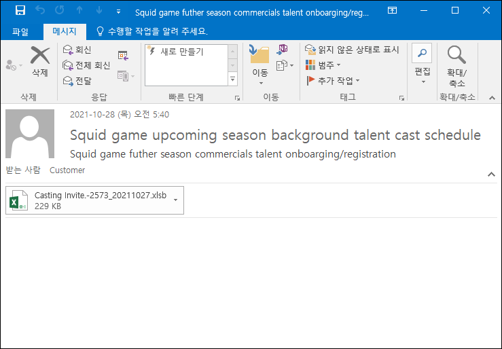Minimize the message window
This screenshot has width=502, height=349.
pyautogui.click(x=424, y=11)
